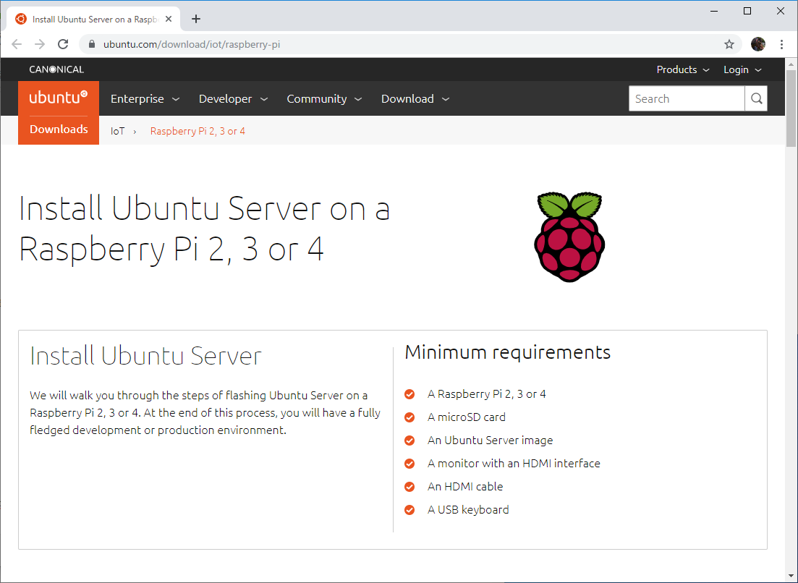798x583 pixels.
Task: Maximize the Chrome window
Action: point(747,11)
